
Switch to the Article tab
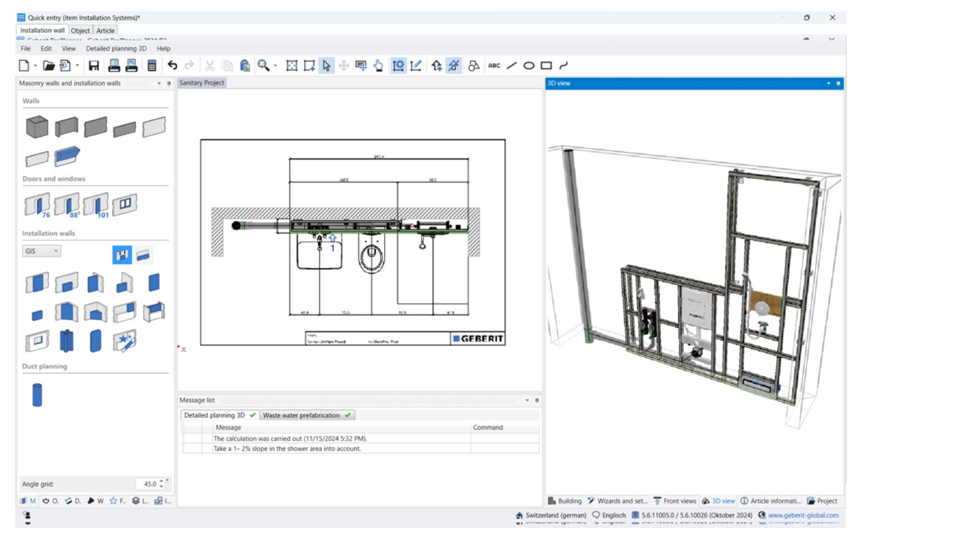[x=105, y=31]
